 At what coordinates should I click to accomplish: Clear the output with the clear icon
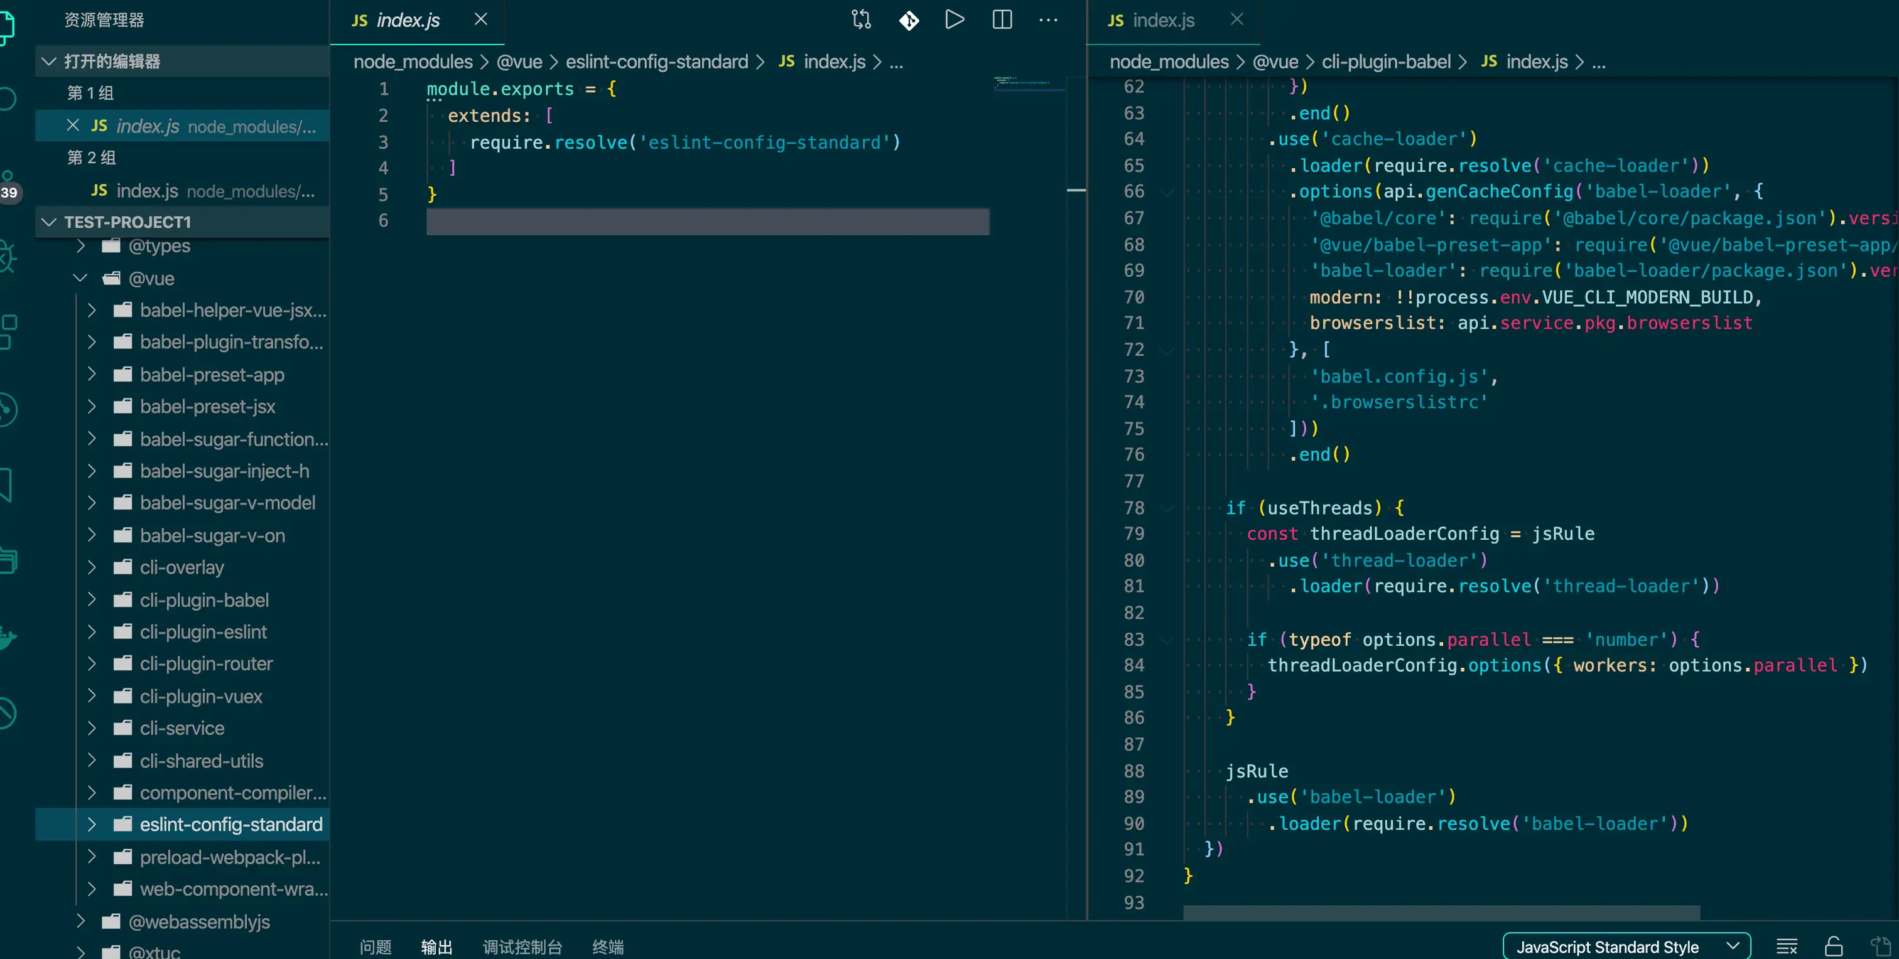coord(1787,946)
